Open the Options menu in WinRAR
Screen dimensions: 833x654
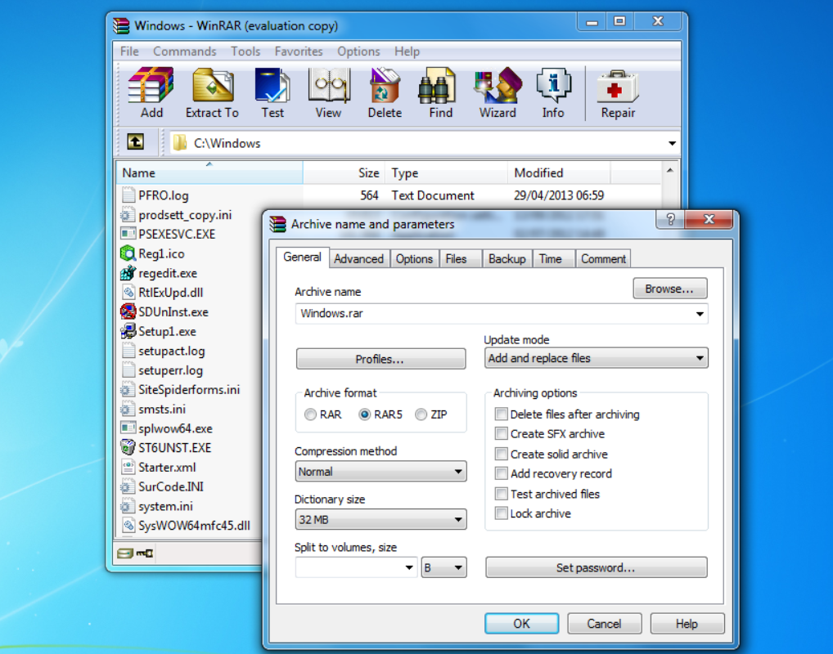coord(358,52)
